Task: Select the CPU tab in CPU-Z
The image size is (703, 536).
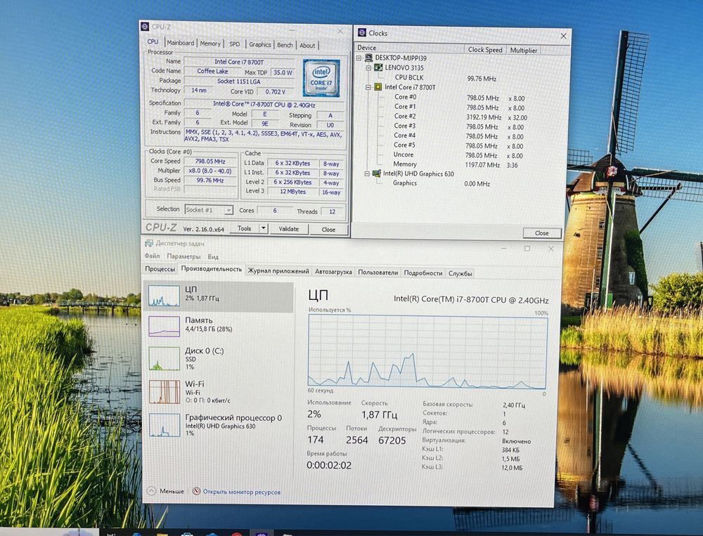Action: [153, 41]
